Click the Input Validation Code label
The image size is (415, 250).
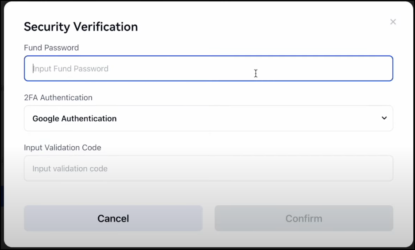click(62, 148)
